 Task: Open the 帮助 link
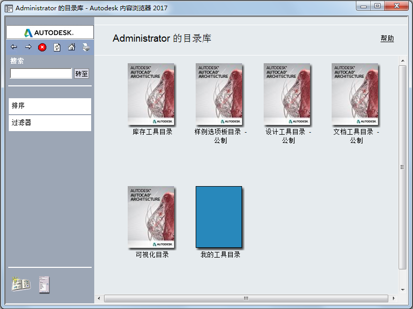point(387,39)
